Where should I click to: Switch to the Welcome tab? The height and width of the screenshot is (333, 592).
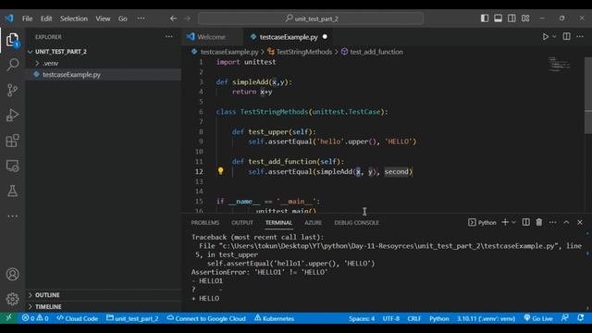[212, 37]
